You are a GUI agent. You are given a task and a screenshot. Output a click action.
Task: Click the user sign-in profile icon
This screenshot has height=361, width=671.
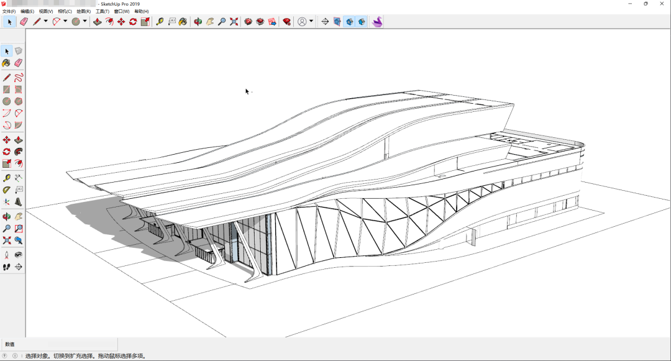pyautogui.click(x=302, y=22)
